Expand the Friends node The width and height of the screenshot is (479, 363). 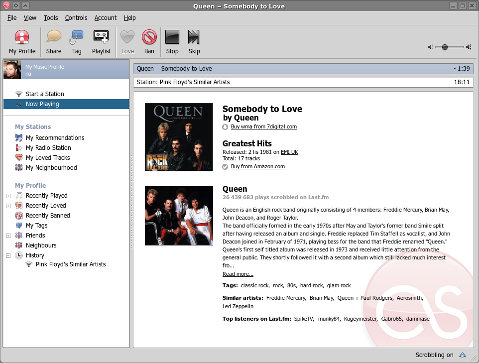tap(8, 236)
